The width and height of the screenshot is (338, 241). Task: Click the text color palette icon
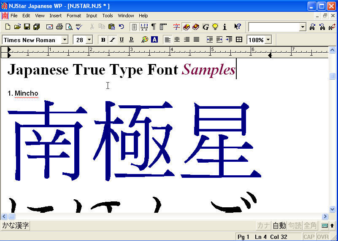click(x=145, y=40)
